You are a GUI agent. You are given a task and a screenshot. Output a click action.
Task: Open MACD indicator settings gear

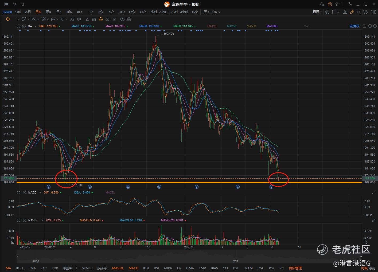click(18, 192)
